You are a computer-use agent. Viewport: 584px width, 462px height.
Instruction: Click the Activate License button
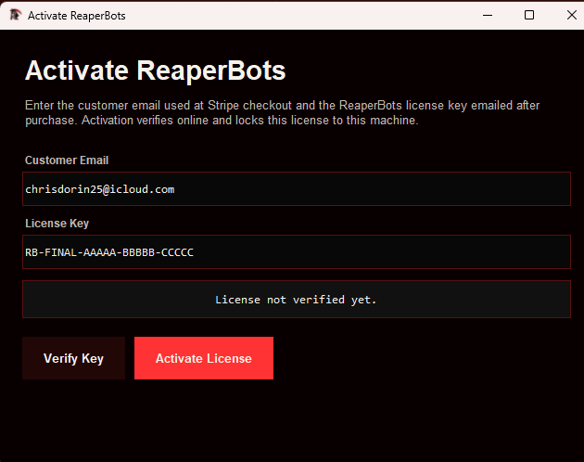click(204, 358)
